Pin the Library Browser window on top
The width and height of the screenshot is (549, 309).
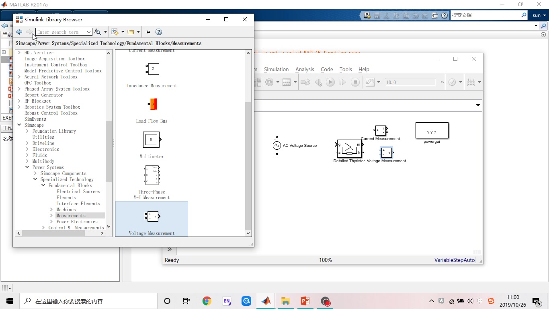[148, 32]
